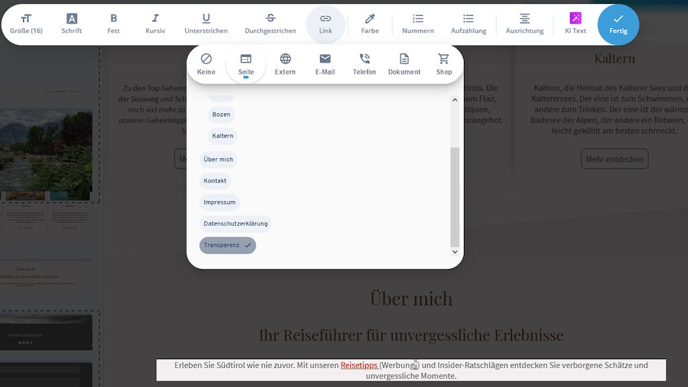Apply italic using the Kursiv icon
This screenshot has height=387, width=688.
155,23
